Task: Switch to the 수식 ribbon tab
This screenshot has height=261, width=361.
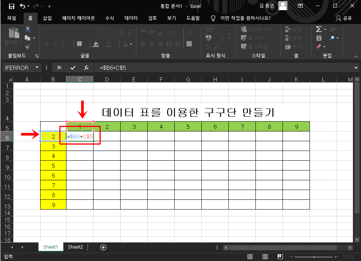Action: tap(110, 18)
